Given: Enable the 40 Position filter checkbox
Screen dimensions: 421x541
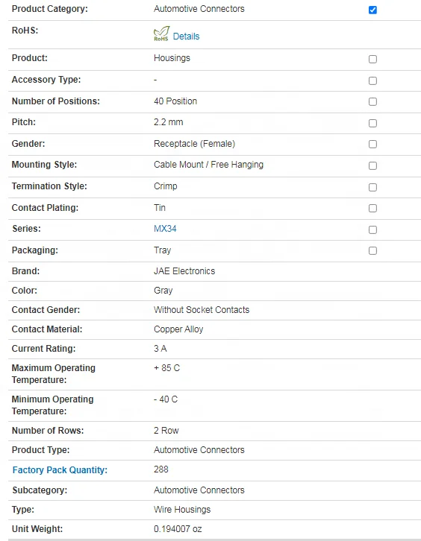Looking at the screenshot, I should (x=372, y=102).
